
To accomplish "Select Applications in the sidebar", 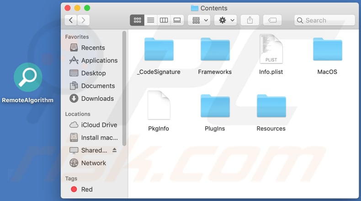I will pos(99,60).
